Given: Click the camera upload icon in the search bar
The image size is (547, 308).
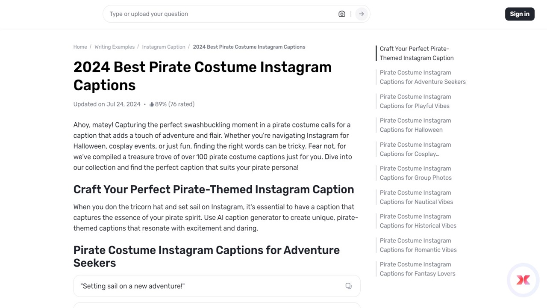Looking at the screenshot, I should [x=341, y=14].
